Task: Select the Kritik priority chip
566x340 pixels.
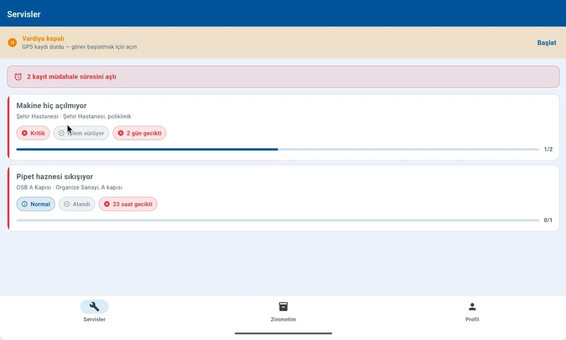Action: [x=33, y=133]
